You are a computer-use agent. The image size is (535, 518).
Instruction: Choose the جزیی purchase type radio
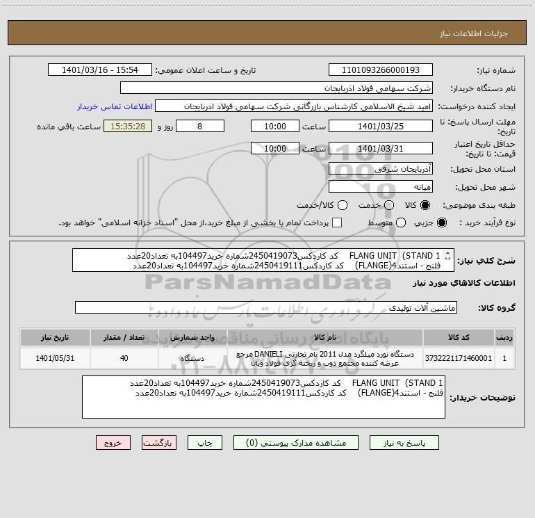(x=441, y=222)
